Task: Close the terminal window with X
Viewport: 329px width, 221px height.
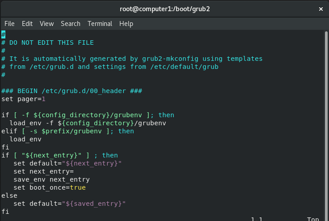Action: click(321, 9)
